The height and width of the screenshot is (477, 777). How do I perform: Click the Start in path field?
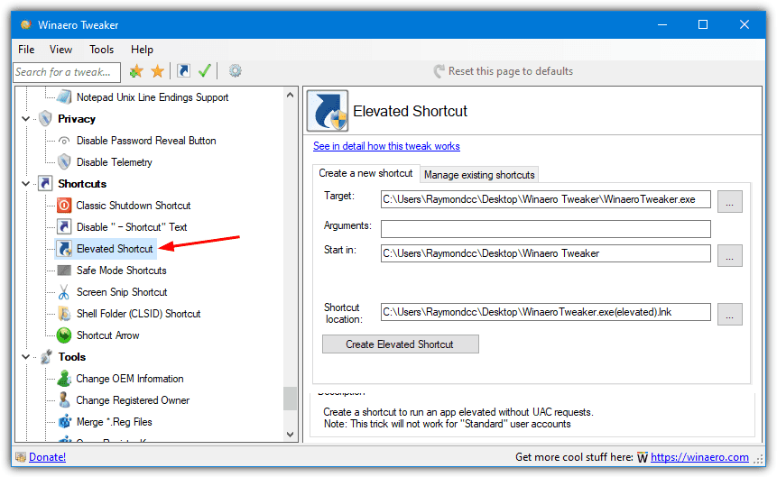[x=546, y=253]
